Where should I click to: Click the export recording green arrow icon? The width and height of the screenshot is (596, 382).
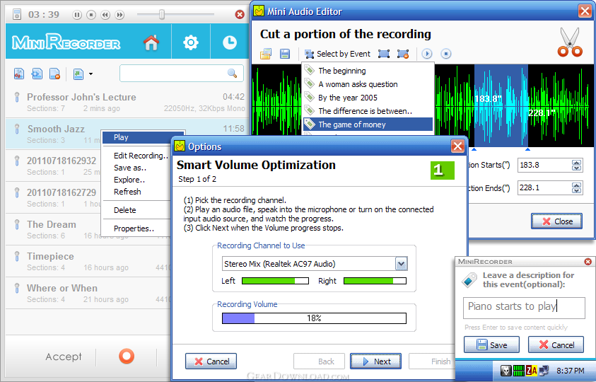(x=78, y=74)
